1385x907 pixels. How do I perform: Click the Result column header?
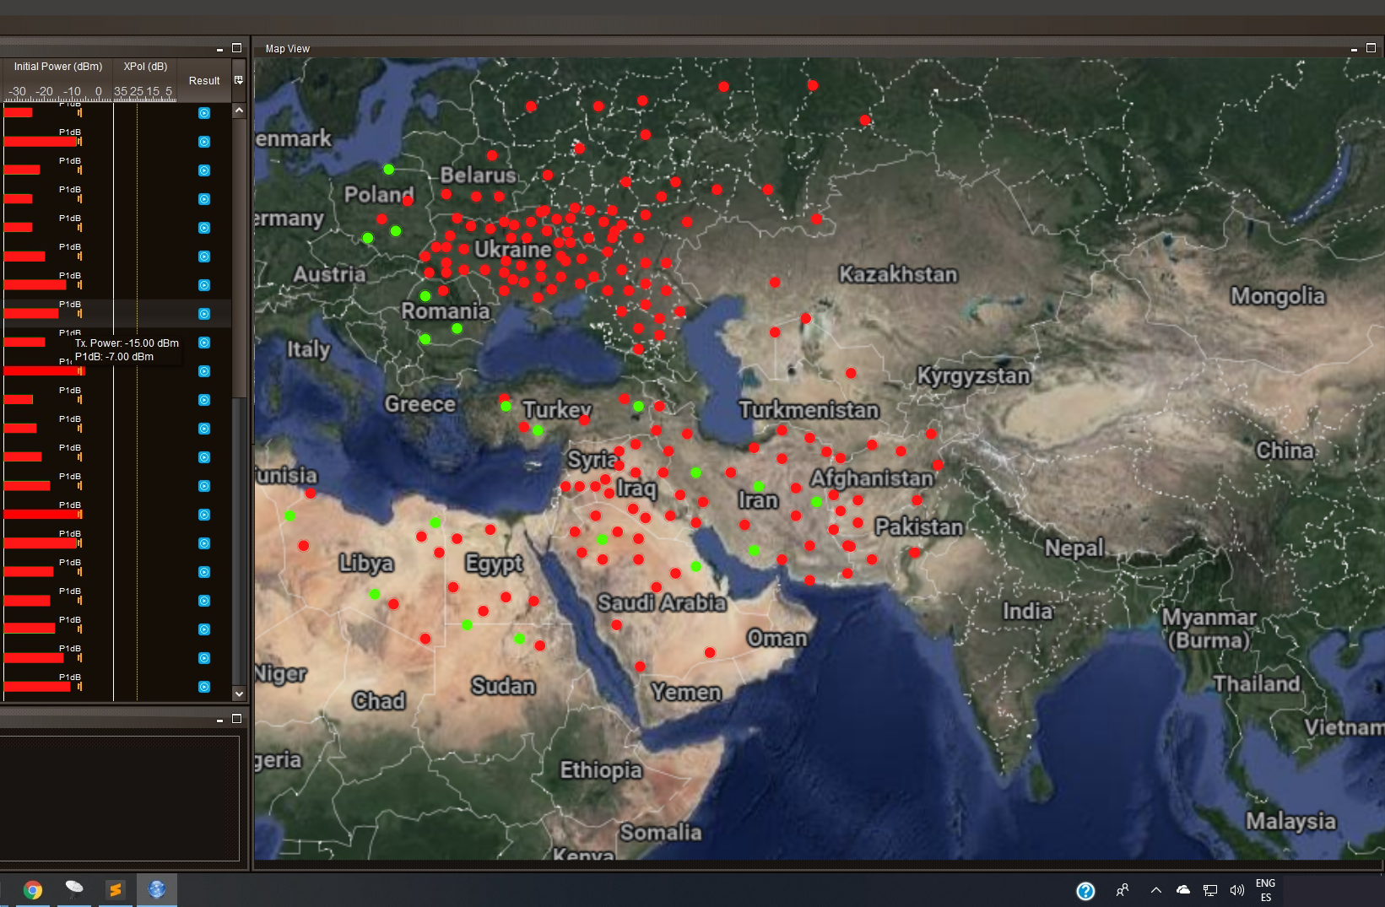click(x=204, y=81)
